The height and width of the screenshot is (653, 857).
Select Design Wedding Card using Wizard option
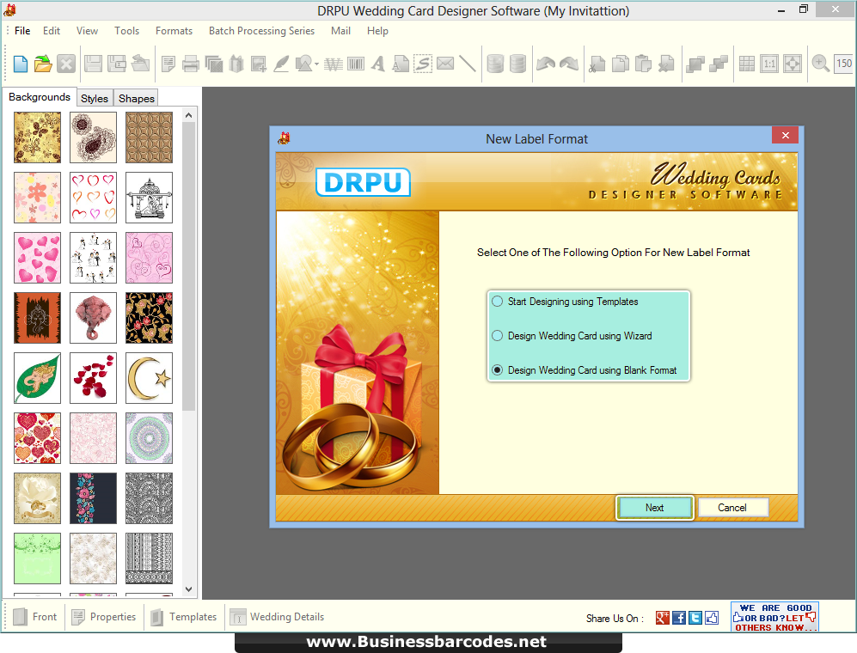572,335
